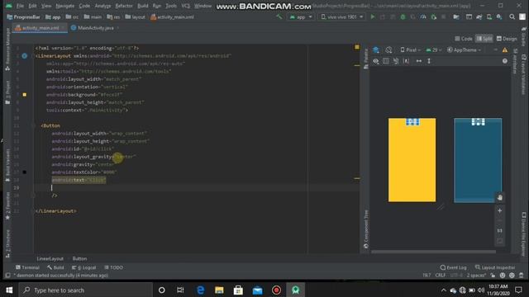Screen dimensions: 529x297
Task: Open the Pixel device preview dropdown
Action: tap(410, 49)
